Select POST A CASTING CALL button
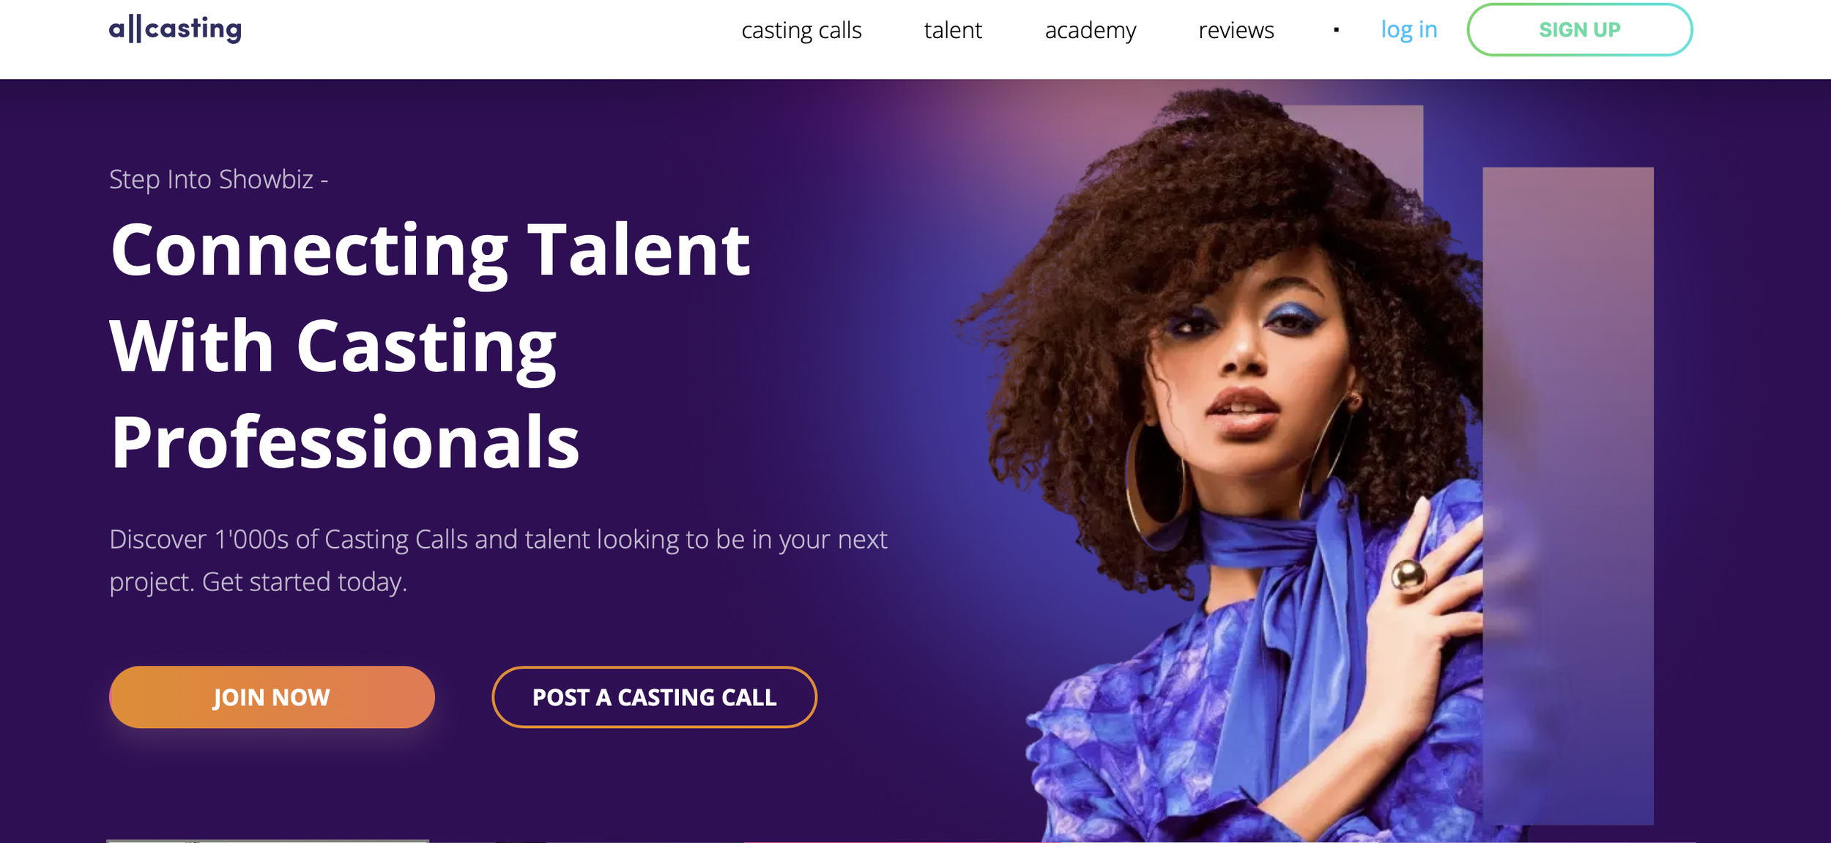 click(x=654, y=697)
